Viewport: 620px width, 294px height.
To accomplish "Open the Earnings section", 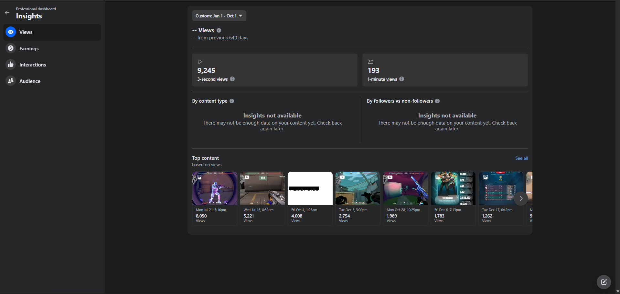I will pos(29,49).
